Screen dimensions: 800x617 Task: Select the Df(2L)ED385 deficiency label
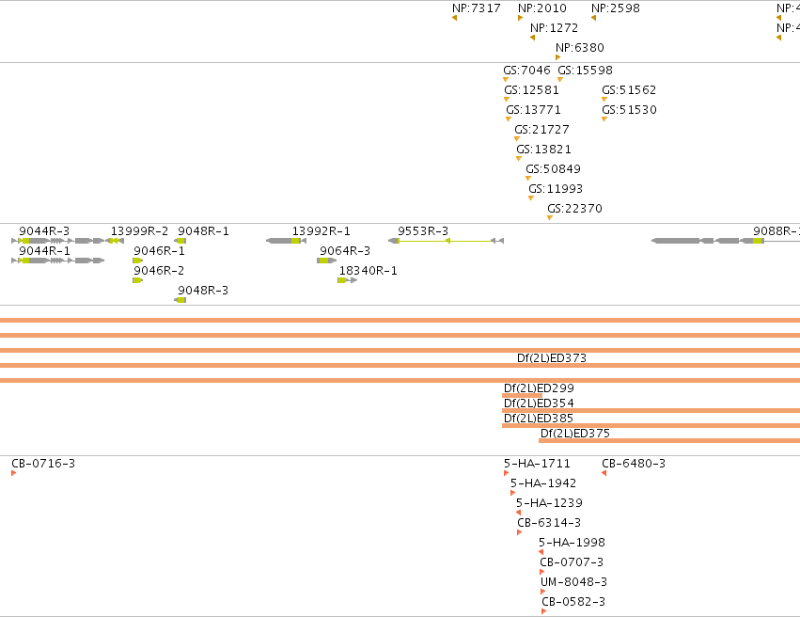(x=539, y=419)
